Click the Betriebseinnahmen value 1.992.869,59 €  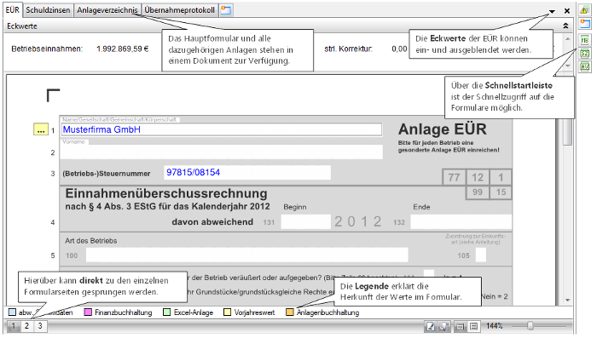[x=122, y=49]
